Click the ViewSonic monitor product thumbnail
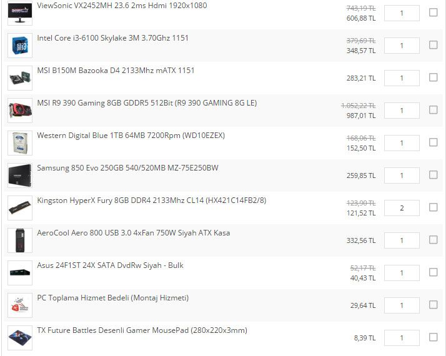Viewport: 446px width, 356px height. point(20,13)
